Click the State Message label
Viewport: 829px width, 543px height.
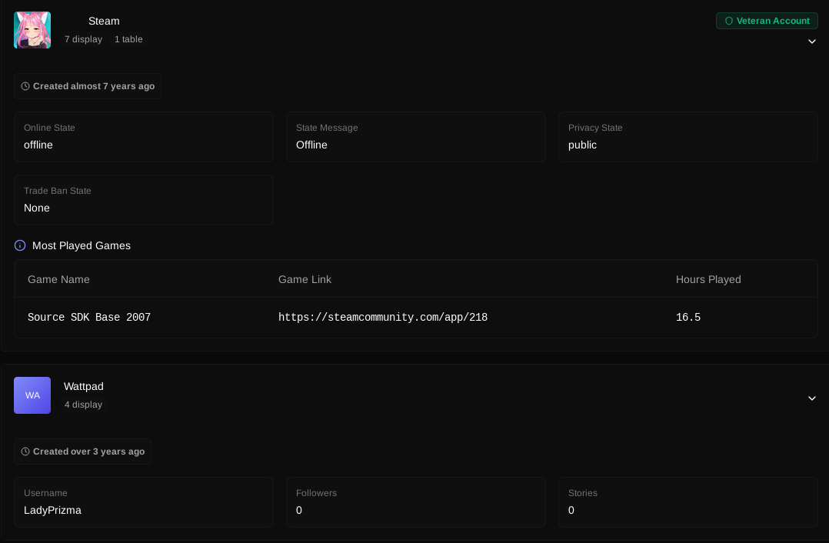[x=327, y=128]
